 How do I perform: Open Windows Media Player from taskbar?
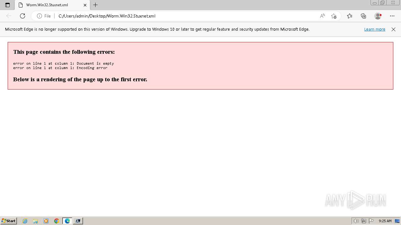click(46, 221)
